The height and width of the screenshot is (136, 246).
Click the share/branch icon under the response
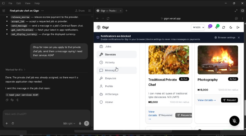[x=17, y=100]
